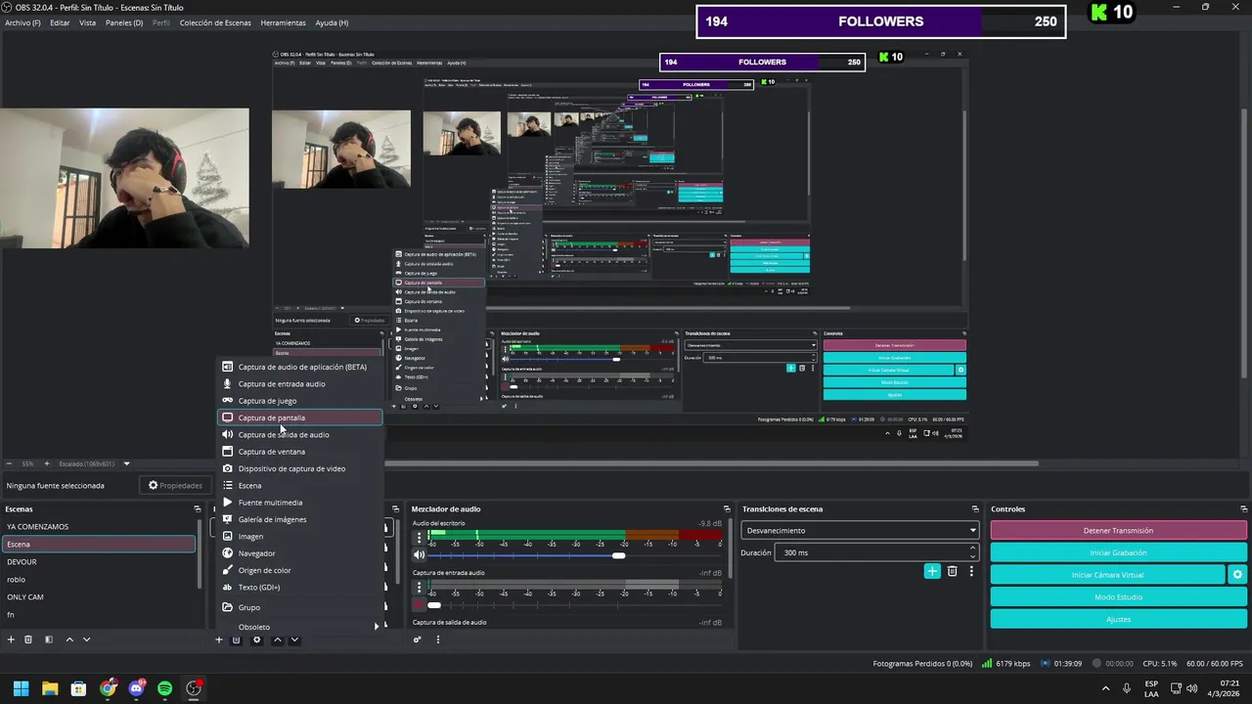Open the Vista menu
The width and height of the screenshot is (1252, 704).
pyautogui.click(x=88, y=22)
